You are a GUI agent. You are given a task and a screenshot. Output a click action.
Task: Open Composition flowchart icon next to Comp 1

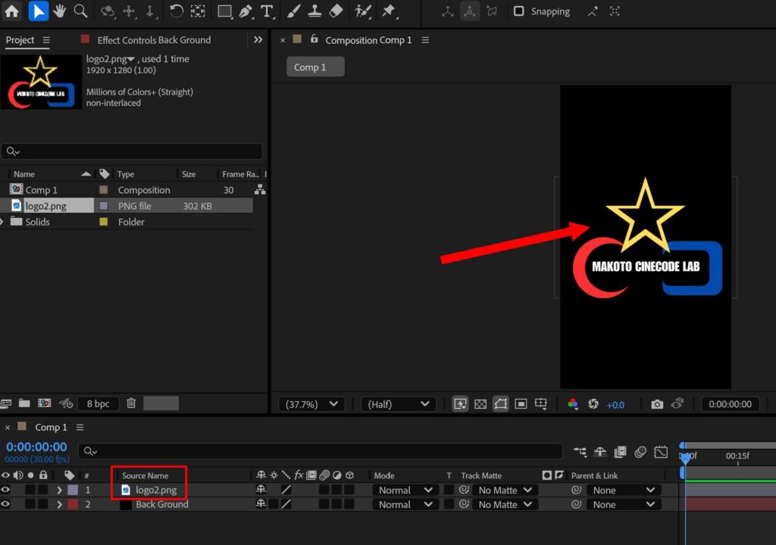[260, 189]
